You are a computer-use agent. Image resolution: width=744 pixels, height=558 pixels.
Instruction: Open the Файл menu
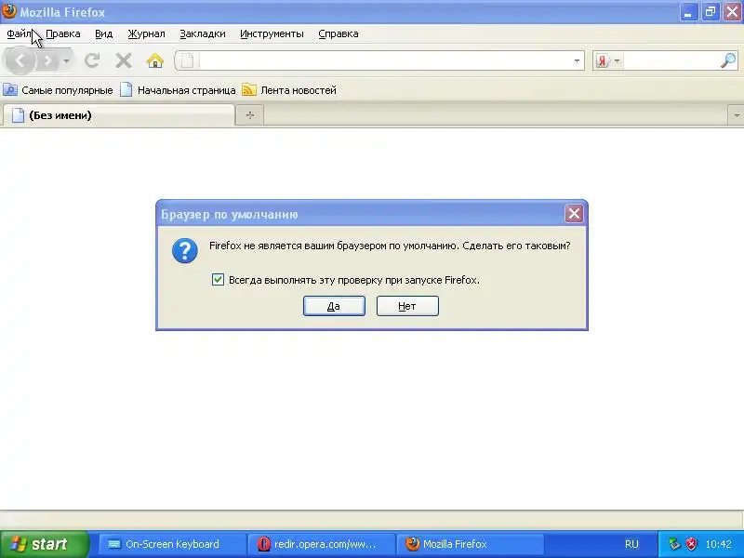click(19, 33)
